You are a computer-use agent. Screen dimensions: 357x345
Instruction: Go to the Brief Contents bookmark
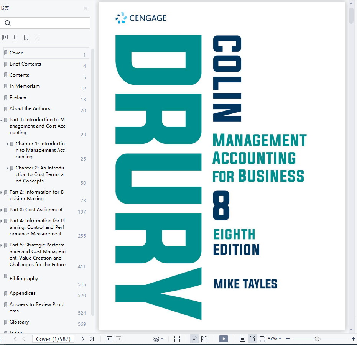click(25, 64)
